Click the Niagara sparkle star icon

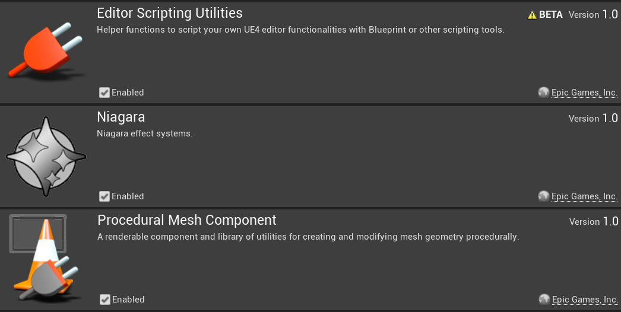pyautogui.click(x=46, y=157)
